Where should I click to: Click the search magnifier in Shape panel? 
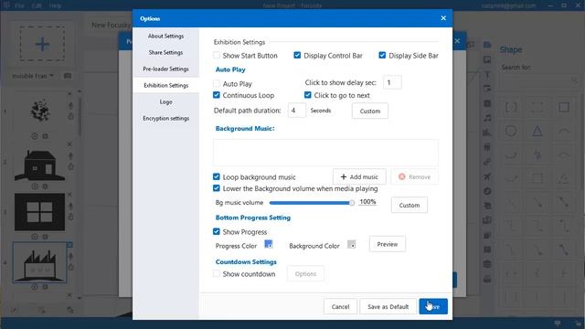pos(574,80)
